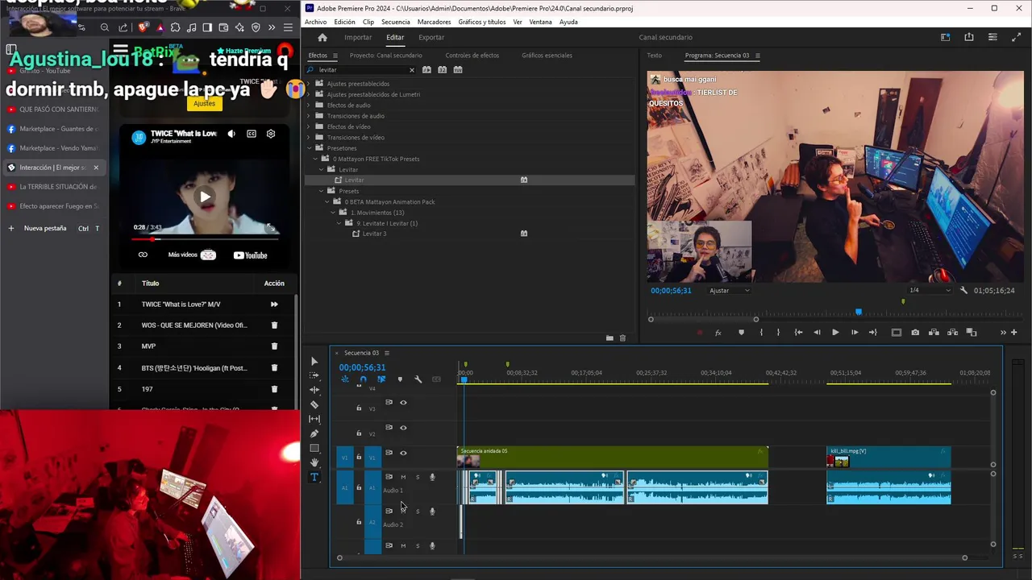Collapse the 1. Movimientos (13) folder
Viewport: 1032px width, 580px height.
click(x=333, y=213)
